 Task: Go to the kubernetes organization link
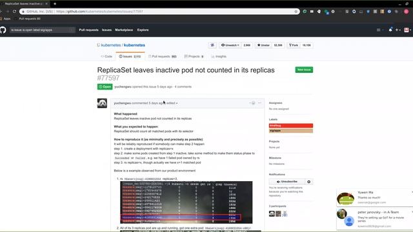(111, 45)
